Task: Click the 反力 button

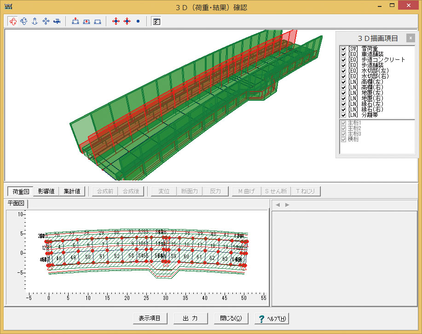Action: pyautogui.click(x=215, y=191)
